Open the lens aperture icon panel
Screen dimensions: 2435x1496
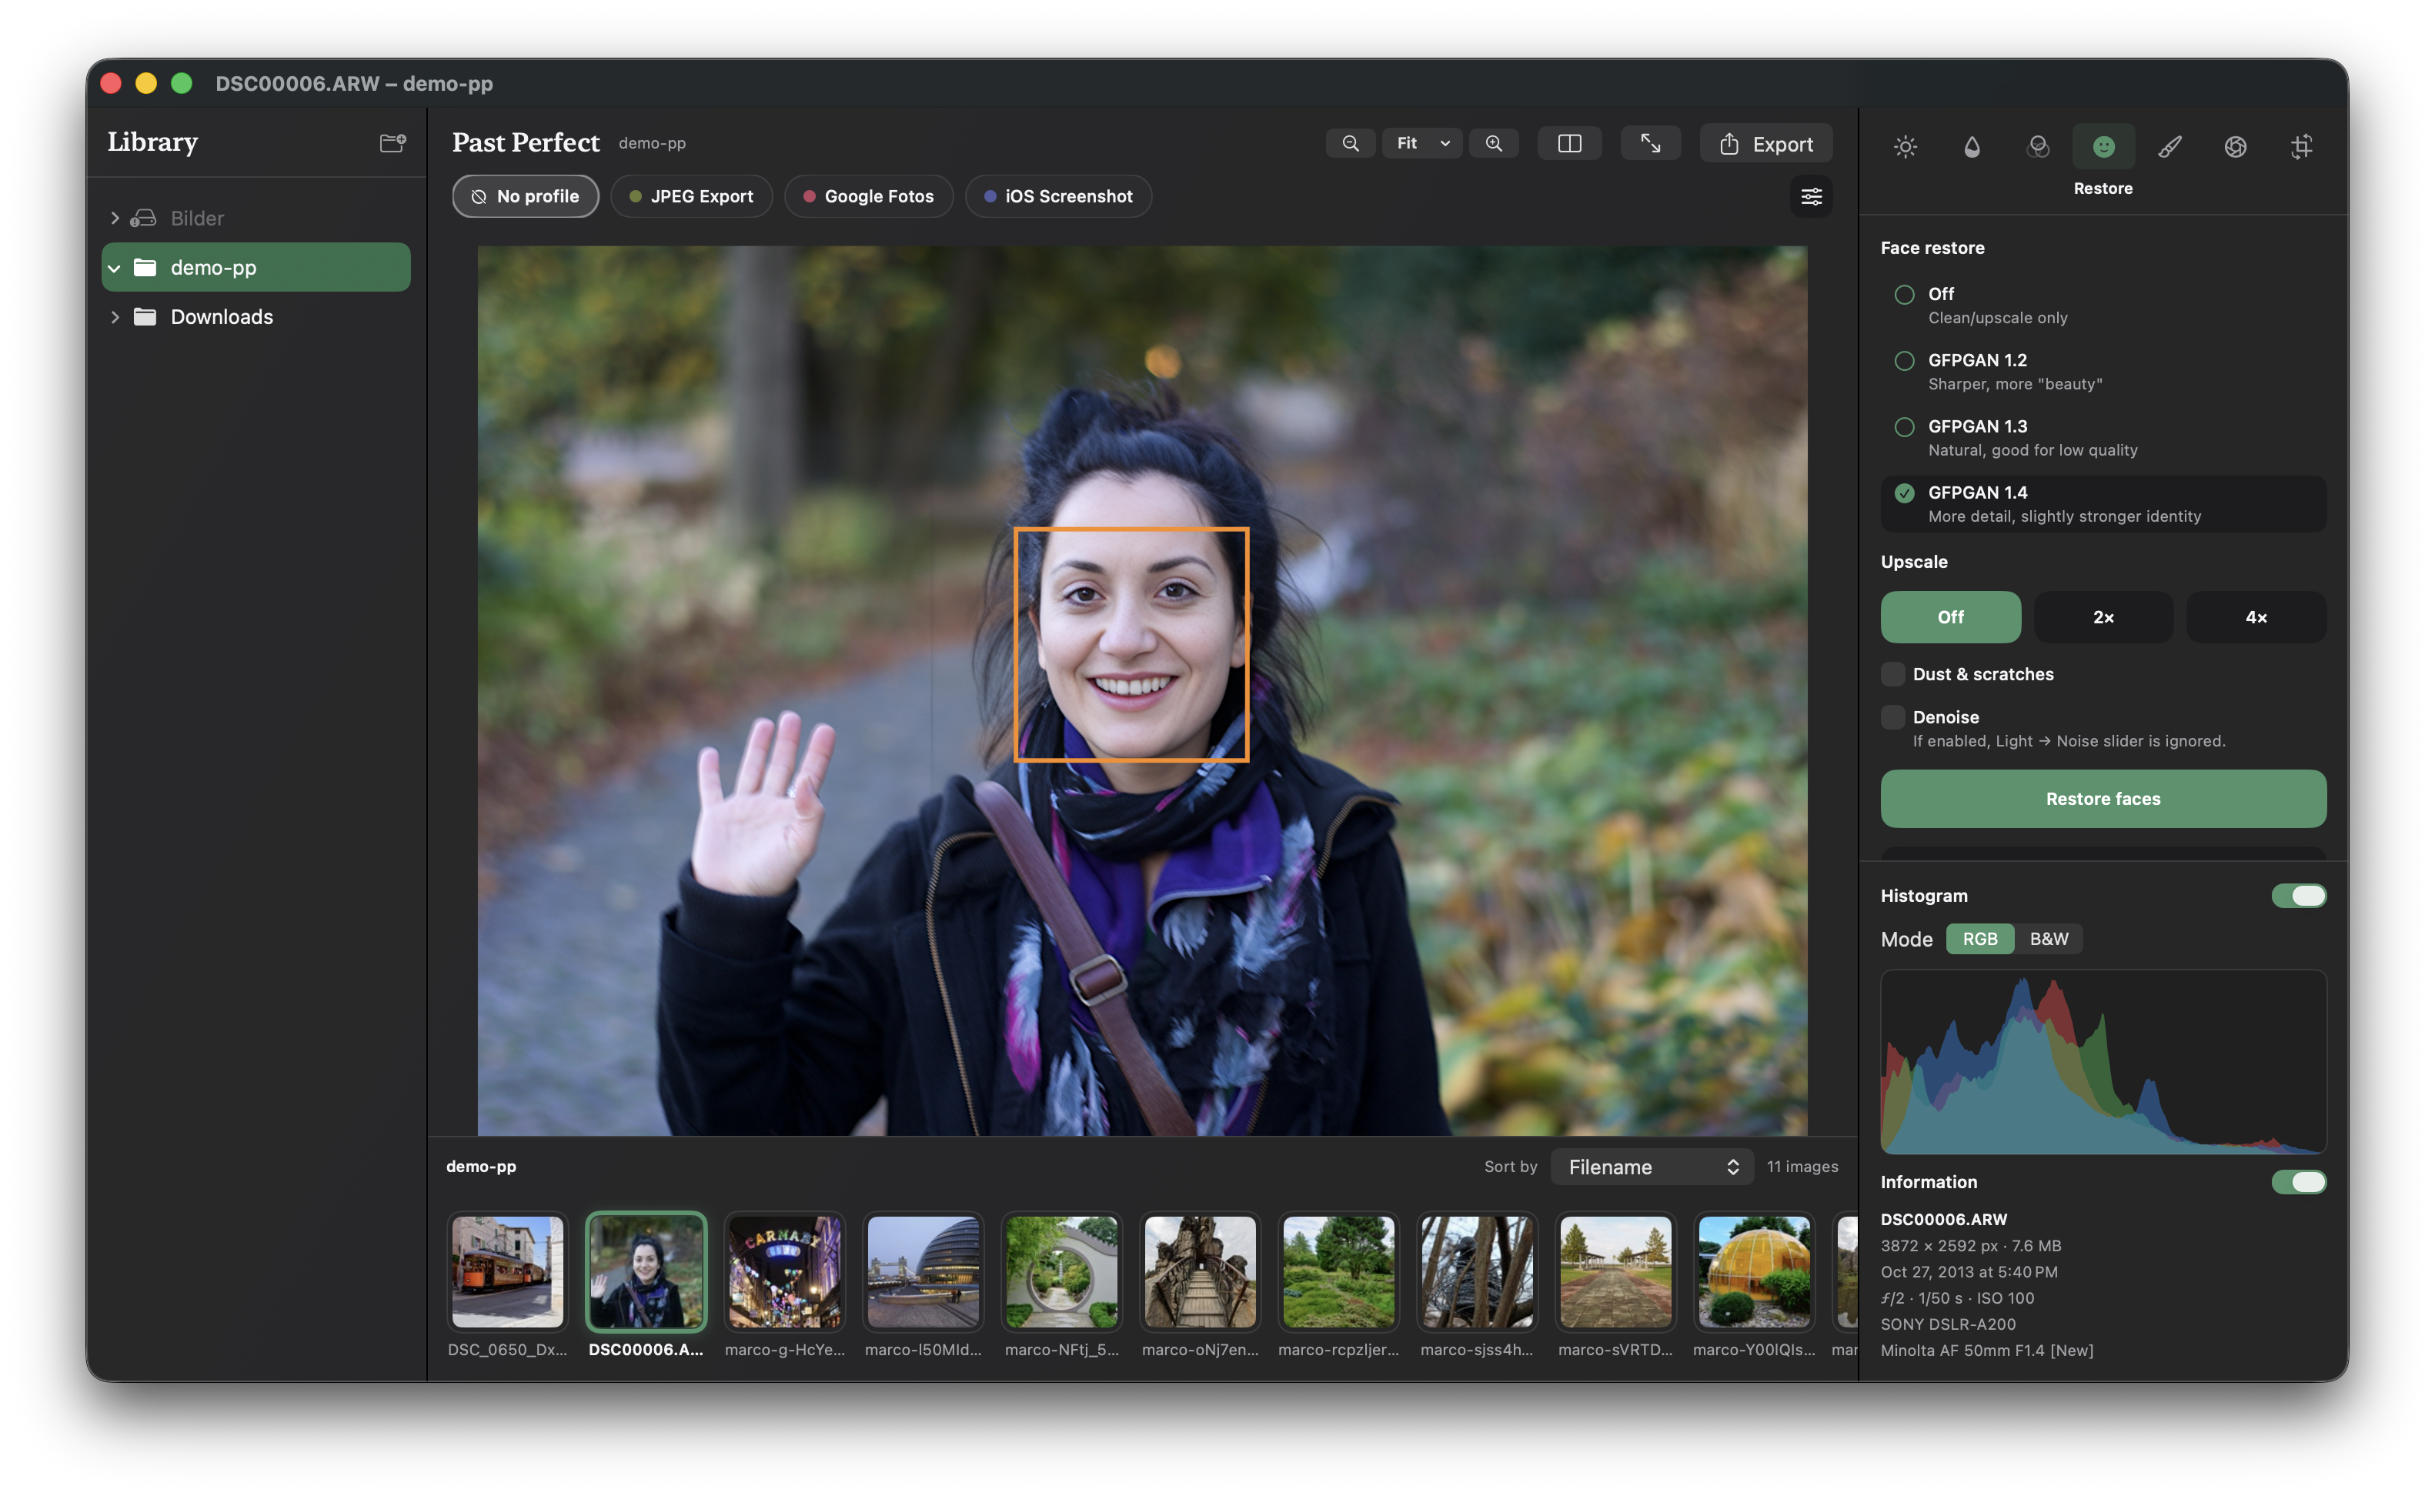(x=2235, y=146)
